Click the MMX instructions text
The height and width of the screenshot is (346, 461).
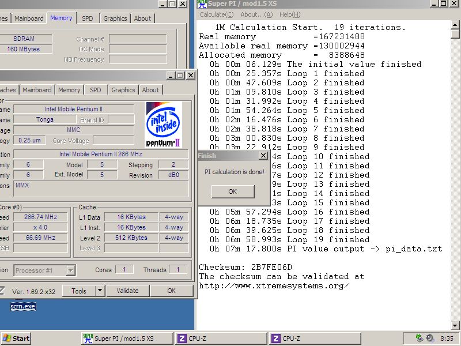(22, 185)
